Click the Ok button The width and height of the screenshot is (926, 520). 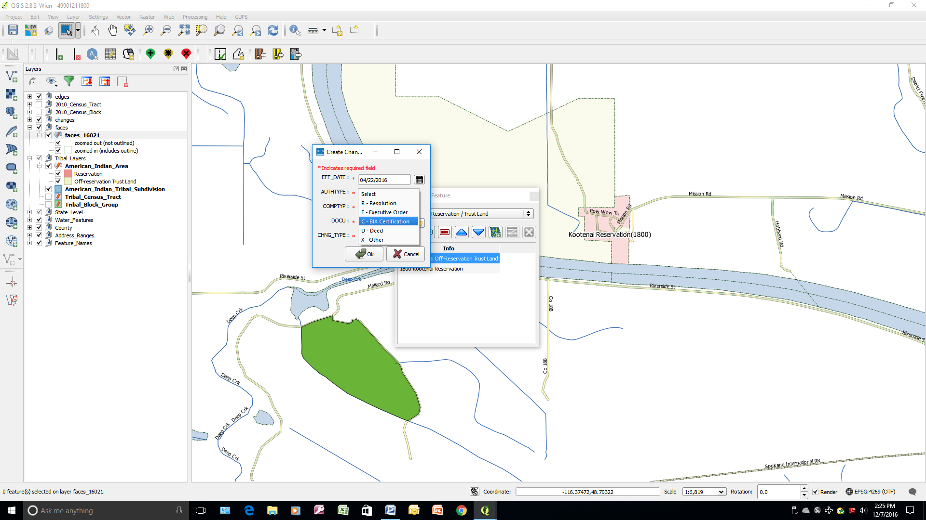[x=364, y=254]
